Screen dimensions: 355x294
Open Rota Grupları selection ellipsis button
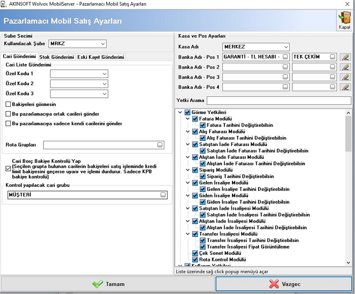[160, 145]
